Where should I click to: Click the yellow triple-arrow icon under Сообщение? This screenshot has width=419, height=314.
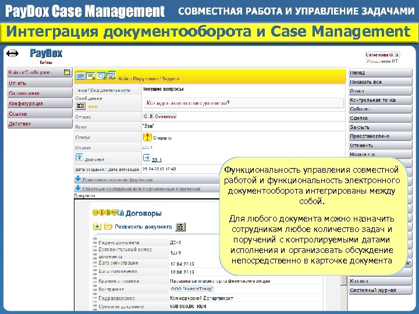[x=93, y=106]
